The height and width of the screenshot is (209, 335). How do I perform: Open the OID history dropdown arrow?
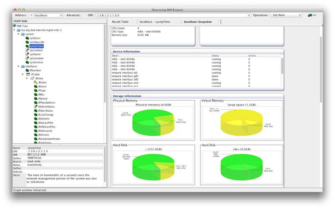(x=249, y=15)
